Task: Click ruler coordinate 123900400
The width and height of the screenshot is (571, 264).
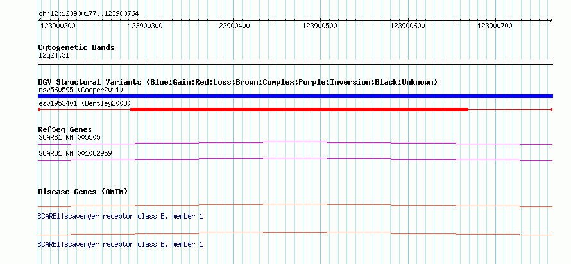Action: click(x=233, y=26)
